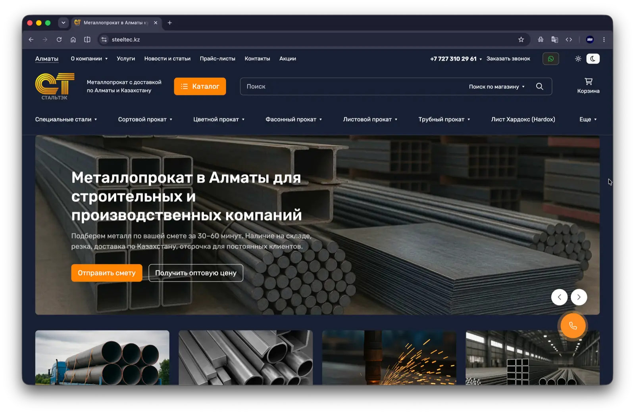Open Лист Хардокс (Hardox) category
This screenshot has height=414, width=635.
coord(523,119)
